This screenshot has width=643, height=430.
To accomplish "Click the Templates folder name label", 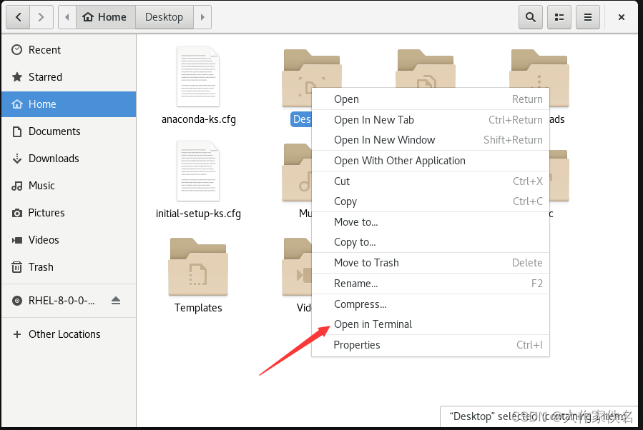I will (x=198, y=308).
